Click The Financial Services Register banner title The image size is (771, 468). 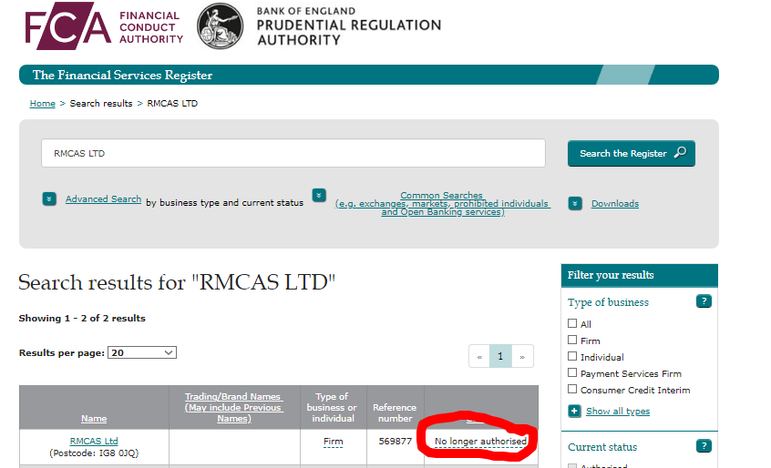click(122, 76)
